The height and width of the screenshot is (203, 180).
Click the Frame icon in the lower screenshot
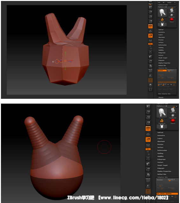(148, 158)
